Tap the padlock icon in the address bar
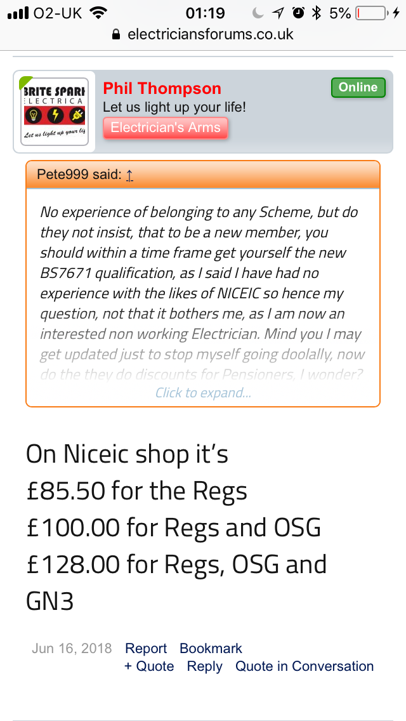This screenshot has width=406, height=721. (116, 34)
